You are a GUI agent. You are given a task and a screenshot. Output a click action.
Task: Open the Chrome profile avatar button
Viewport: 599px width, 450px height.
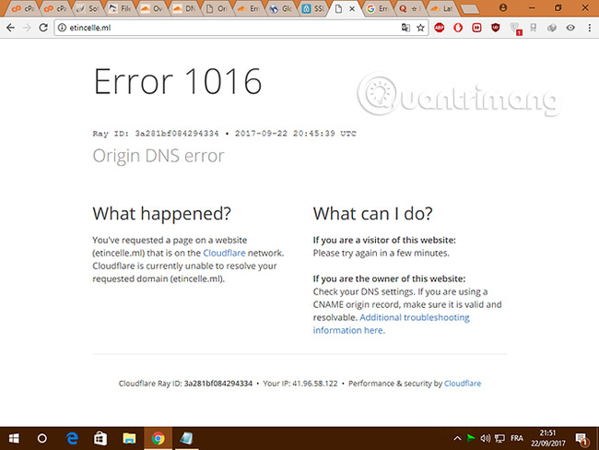[503, 7]
